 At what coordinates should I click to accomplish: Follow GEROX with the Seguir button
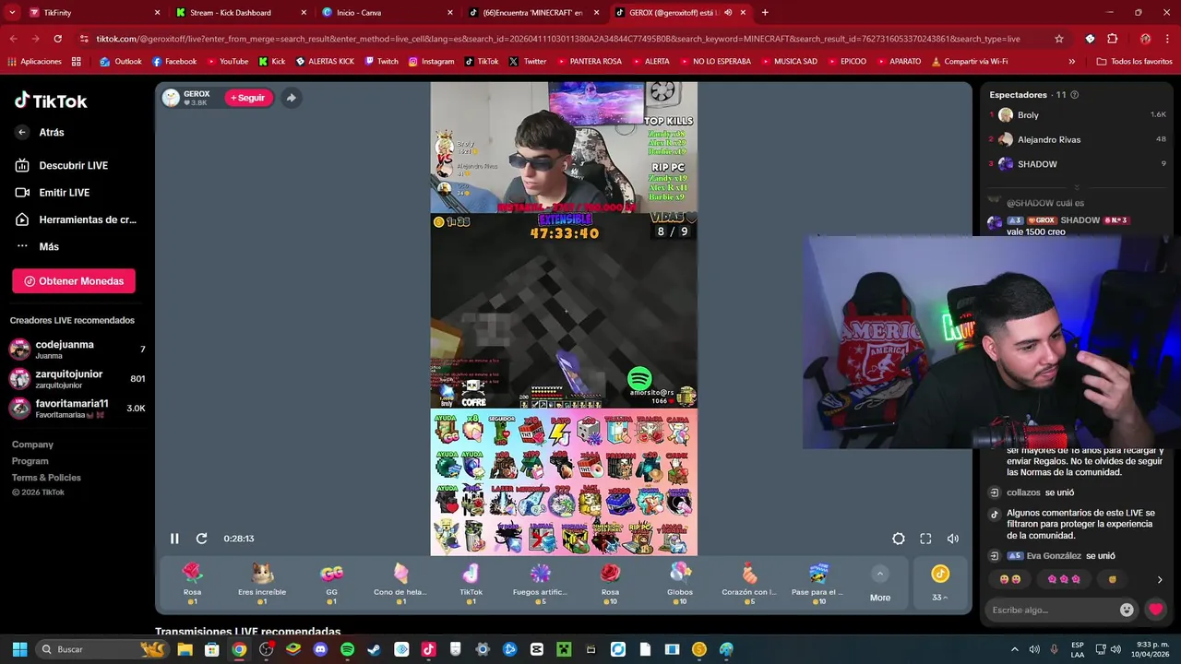click(248, 98)
